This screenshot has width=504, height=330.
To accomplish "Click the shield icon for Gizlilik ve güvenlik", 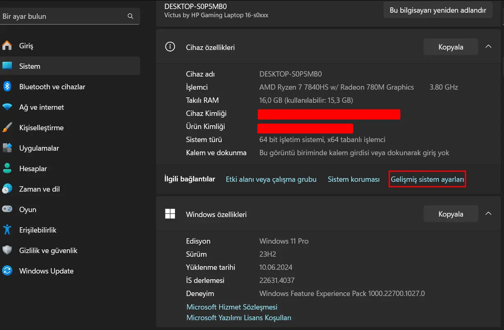I will (7, 250).
